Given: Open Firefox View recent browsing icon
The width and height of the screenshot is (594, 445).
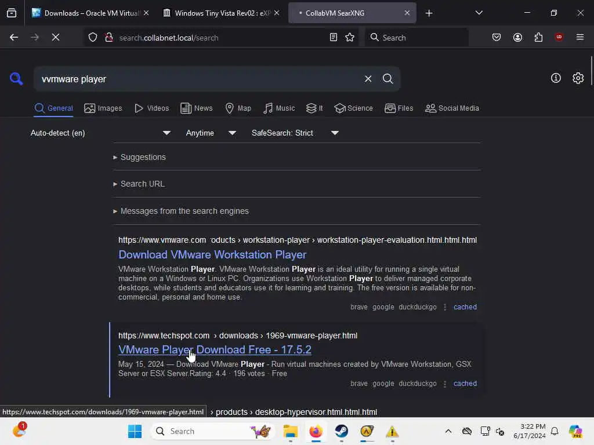Looking at the screenshot, I should coord(12,13).
